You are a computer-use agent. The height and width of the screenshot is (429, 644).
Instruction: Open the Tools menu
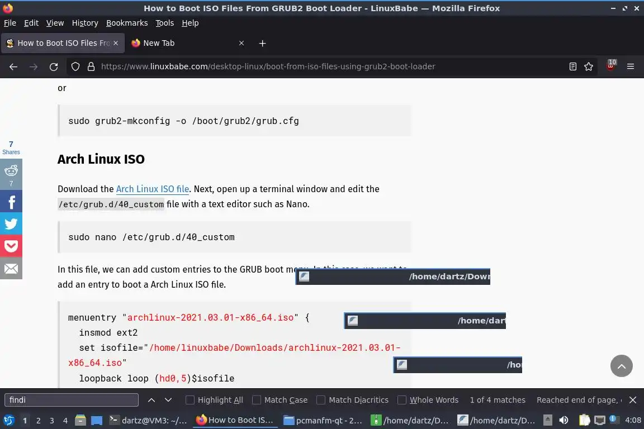tap(165, 23)
